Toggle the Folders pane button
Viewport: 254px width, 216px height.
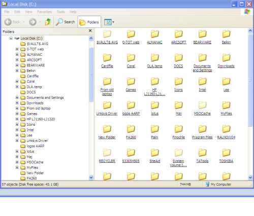(x=89, y=22)
